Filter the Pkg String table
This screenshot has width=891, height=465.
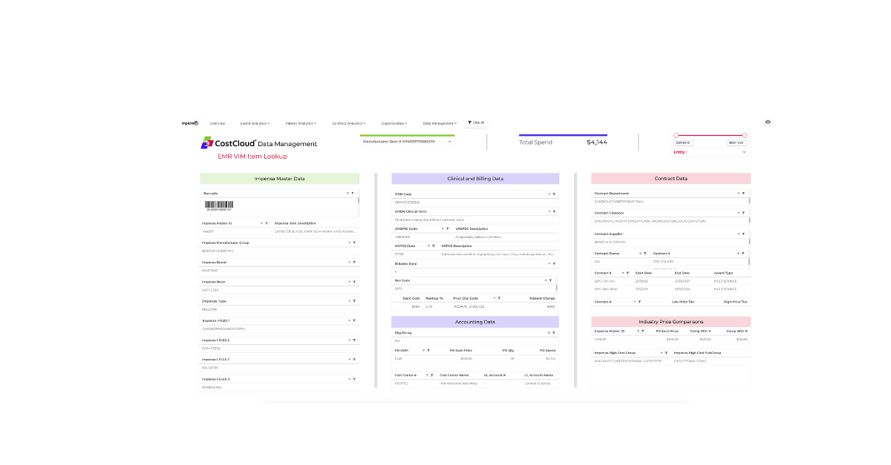click(554, 333)
